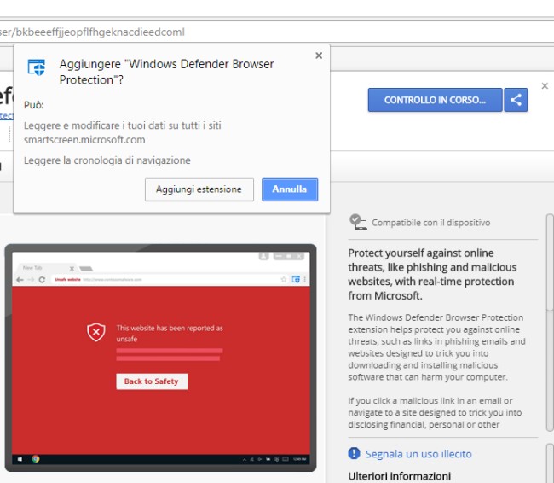The width and height of the screenshot is (554, 483).
Task: Click the 'Può:' label in dialog
Action: coord(33,105)
